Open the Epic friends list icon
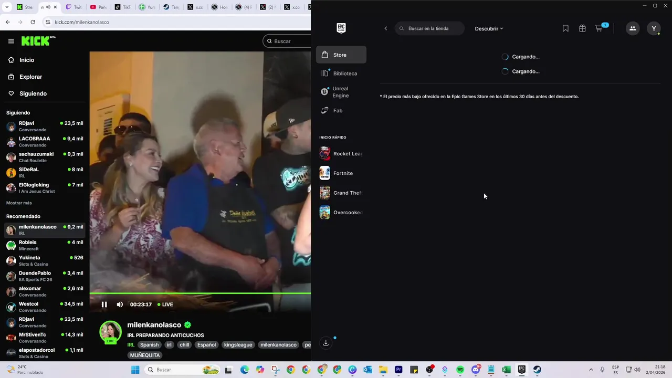This screenshot has height=378, width=672. (633, 28)
